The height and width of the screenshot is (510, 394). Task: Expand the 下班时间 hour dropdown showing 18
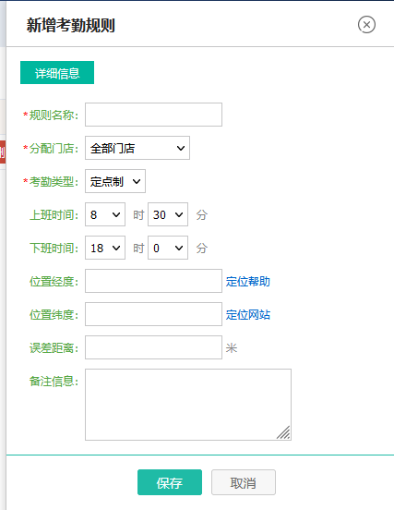pyautogui.click(x=105, y=248)
